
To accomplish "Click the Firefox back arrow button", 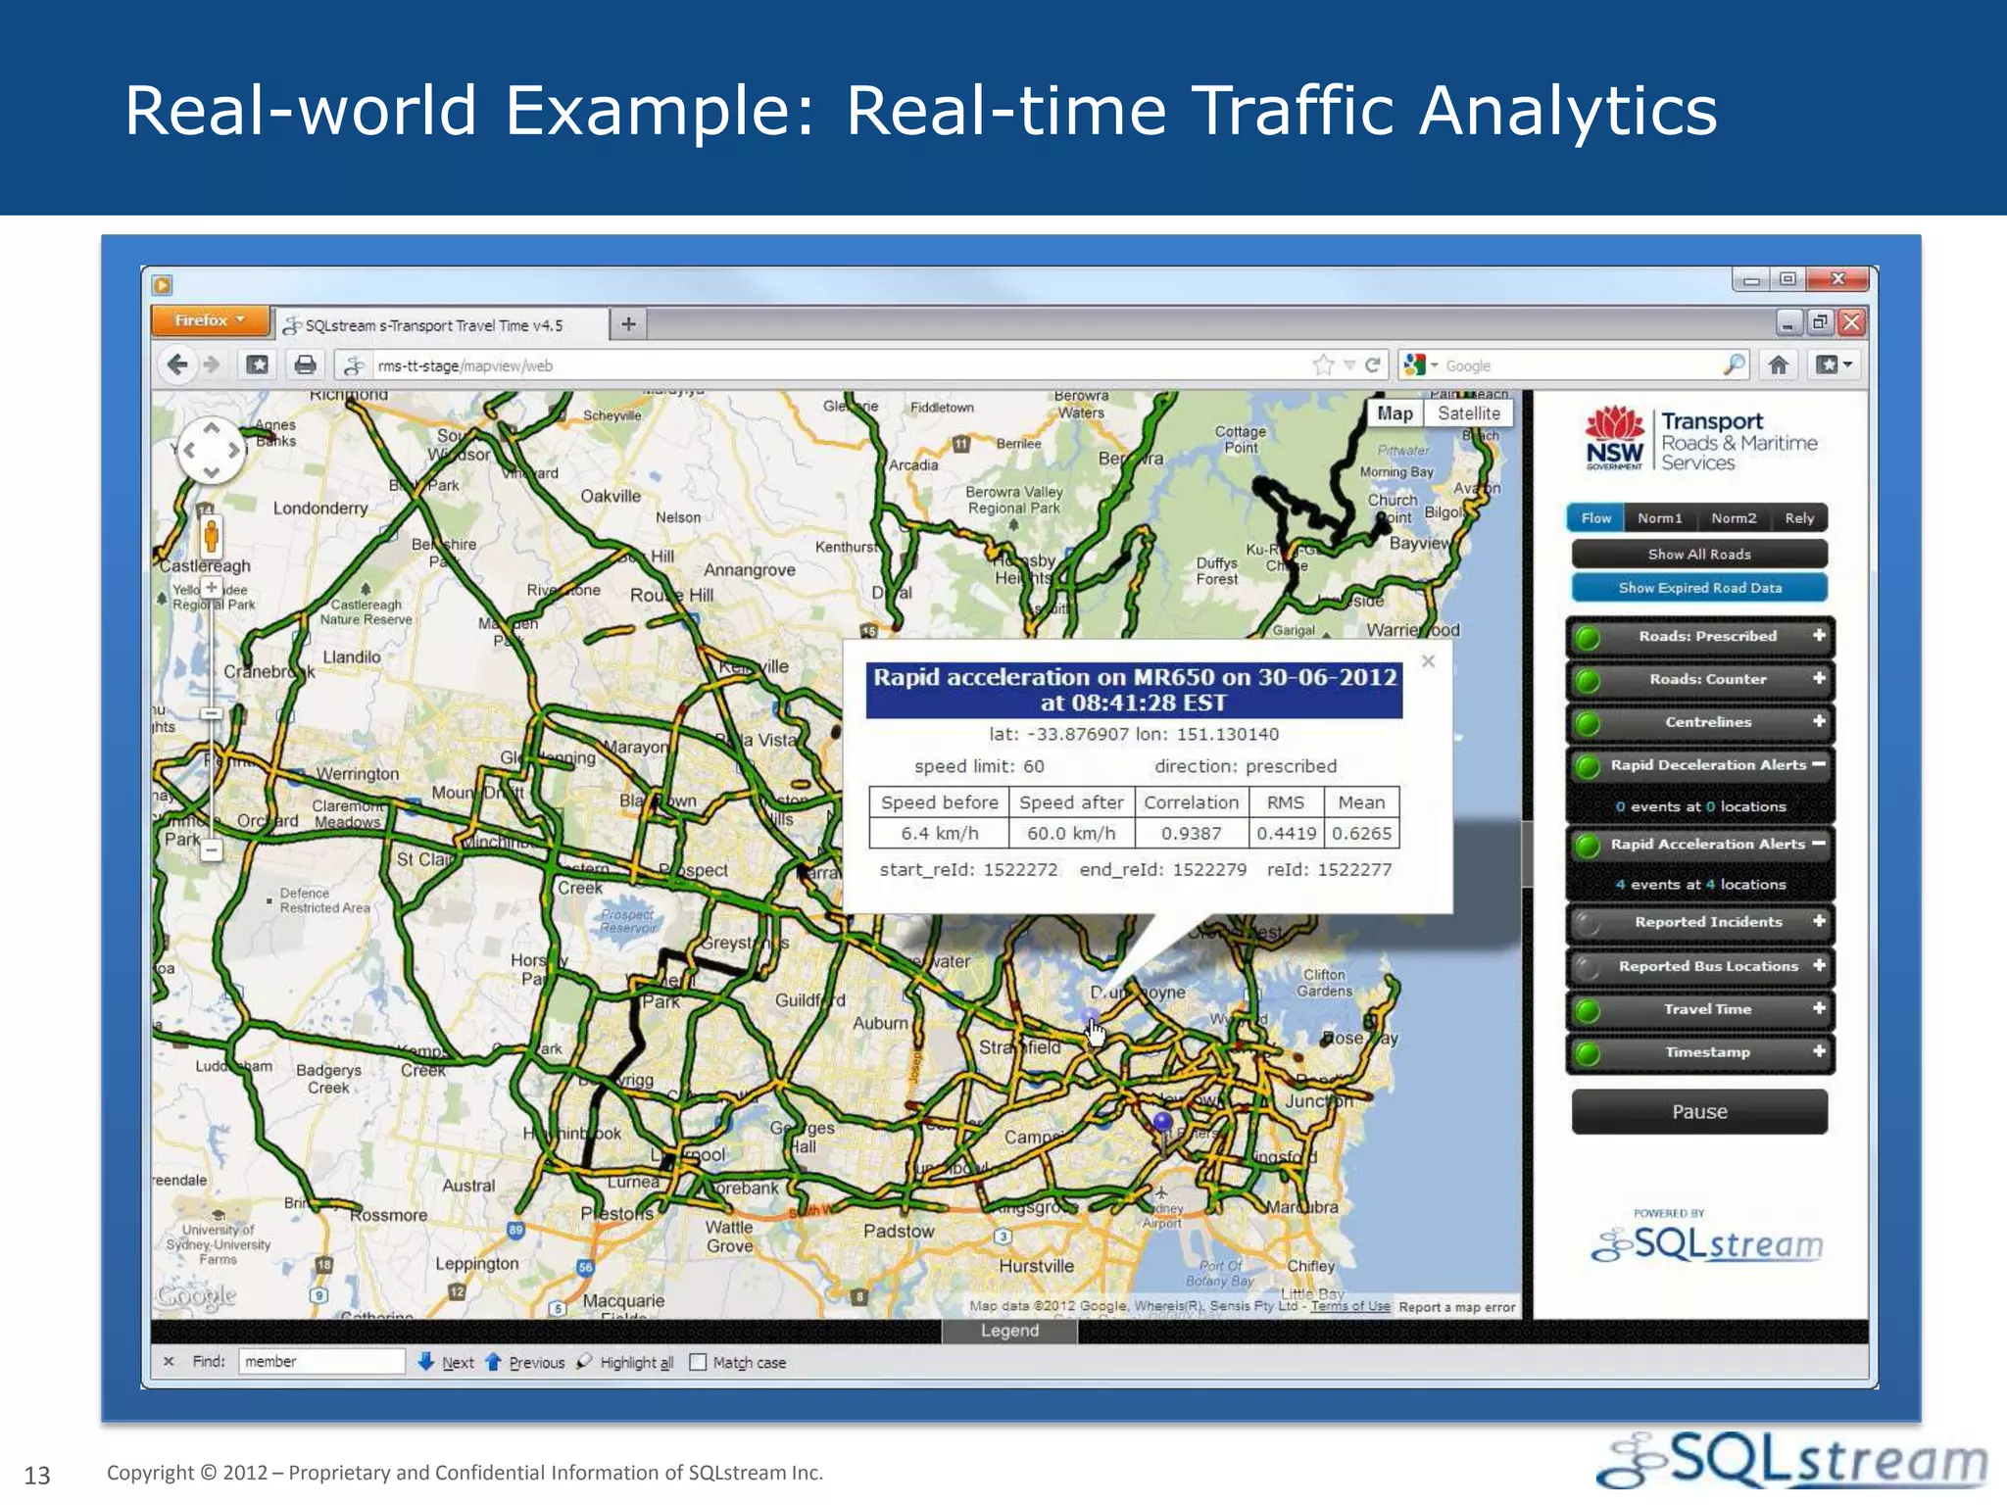I will click(177, 365).
